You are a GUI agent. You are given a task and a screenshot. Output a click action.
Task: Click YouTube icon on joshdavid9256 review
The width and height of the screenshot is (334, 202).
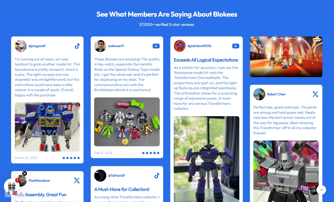(x=236, y=46)
